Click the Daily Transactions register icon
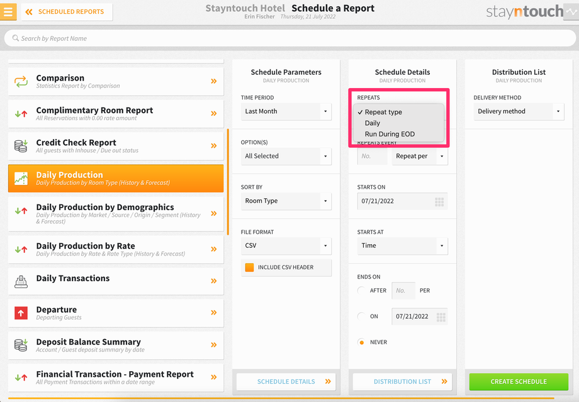 [x=21, y=281]
